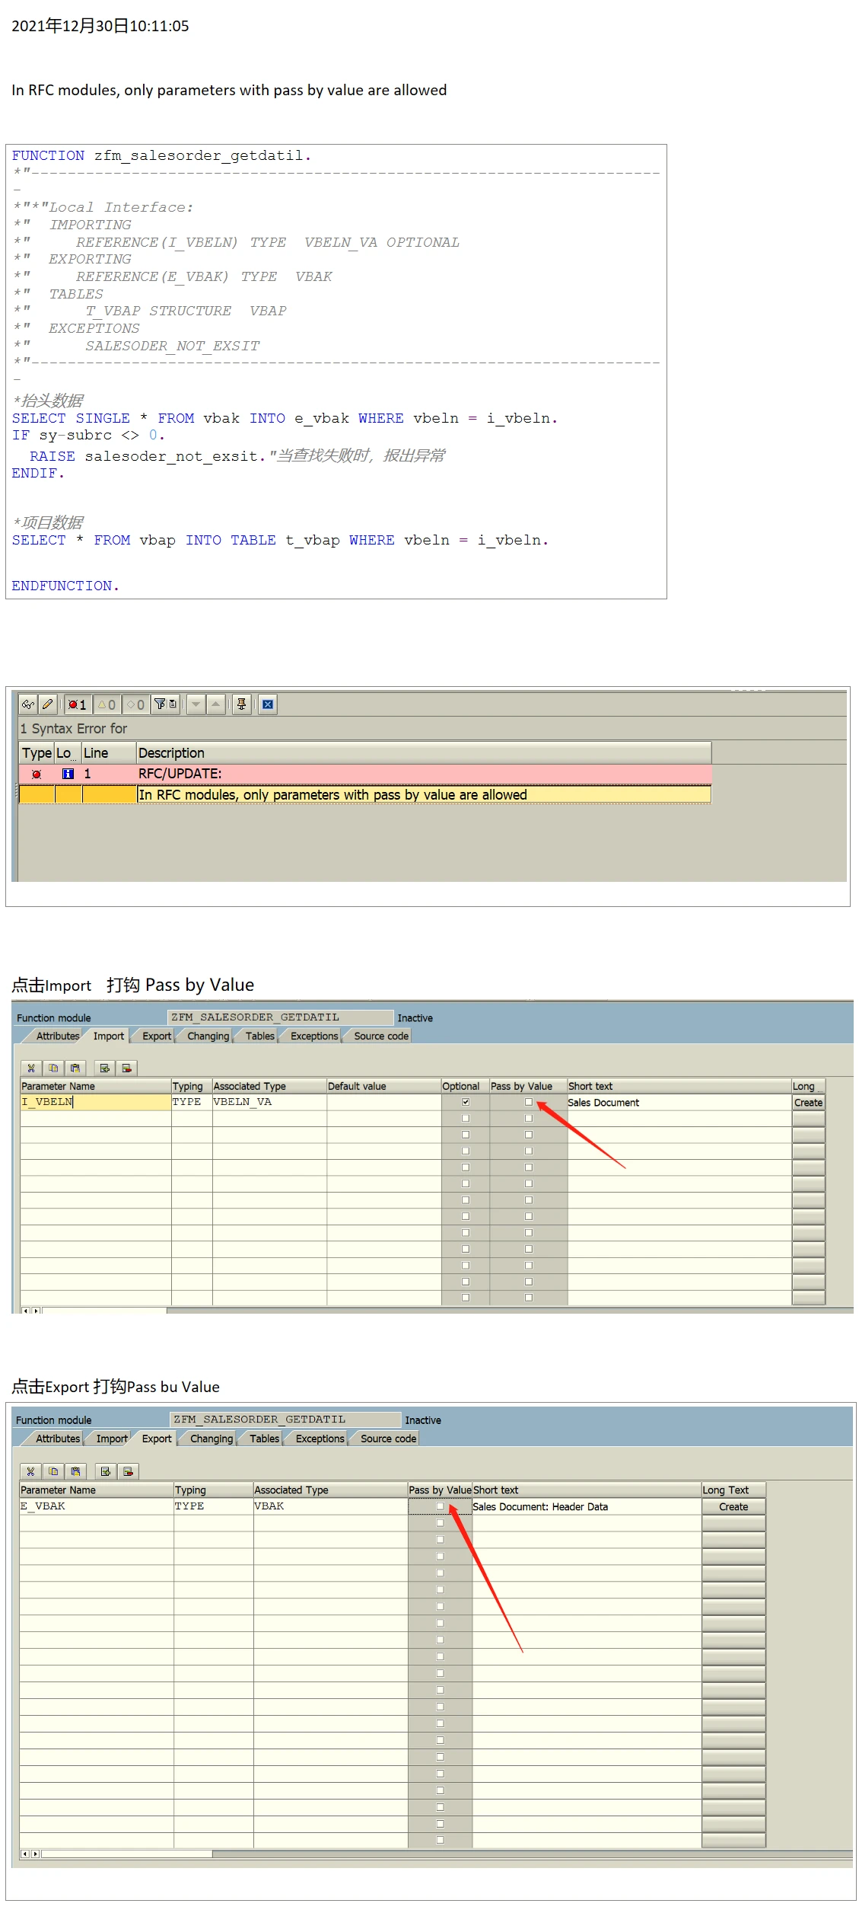The height and width of the screenshot is (1913, 859).
Task: Open the filter settings icon in the error toolbar
Action: coord(165,704)
